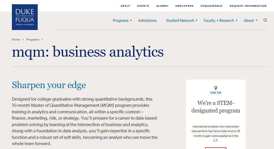Open the About navigation menu
Screen dimensions: 274x149
(249, 20)
